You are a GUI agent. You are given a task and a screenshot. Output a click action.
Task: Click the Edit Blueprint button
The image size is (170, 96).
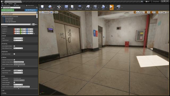(x=31, y=10)
